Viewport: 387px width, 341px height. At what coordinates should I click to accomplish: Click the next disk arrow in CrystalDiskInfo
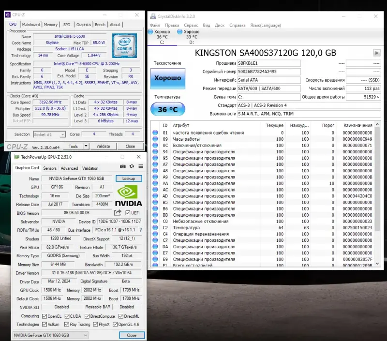(376, 53)
